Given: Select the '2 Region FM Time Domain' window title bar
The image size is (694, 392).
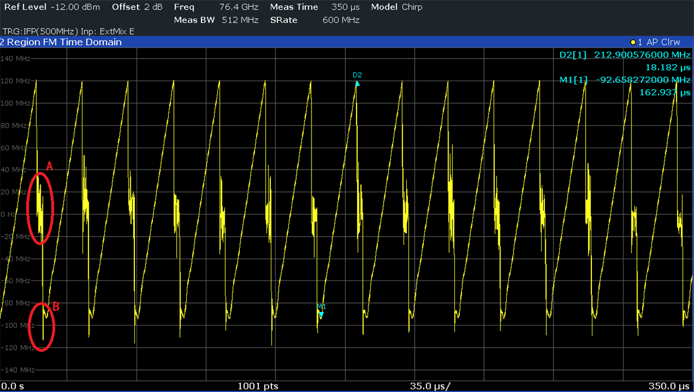Looking at the screenshot, I should tap(347, 42).
